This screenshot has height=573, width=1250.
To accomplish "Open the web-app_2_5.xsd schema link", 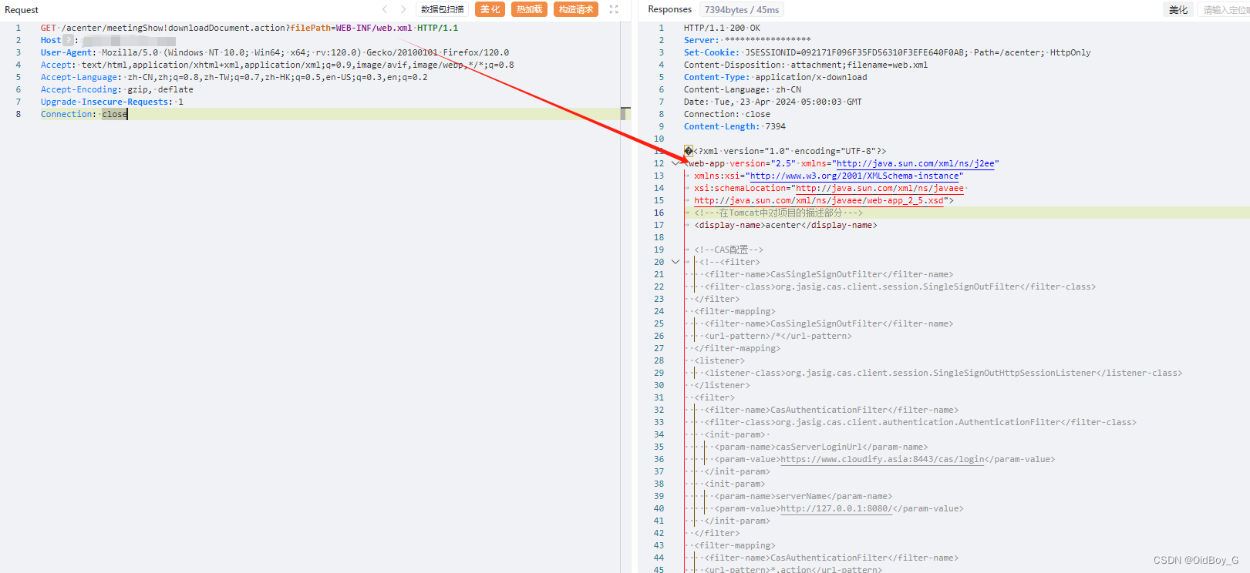I will point(819,200).
